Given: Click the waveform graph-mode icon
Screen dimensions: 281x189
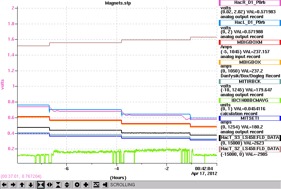Looking at the screenshot, I should (x=96, y=185).
